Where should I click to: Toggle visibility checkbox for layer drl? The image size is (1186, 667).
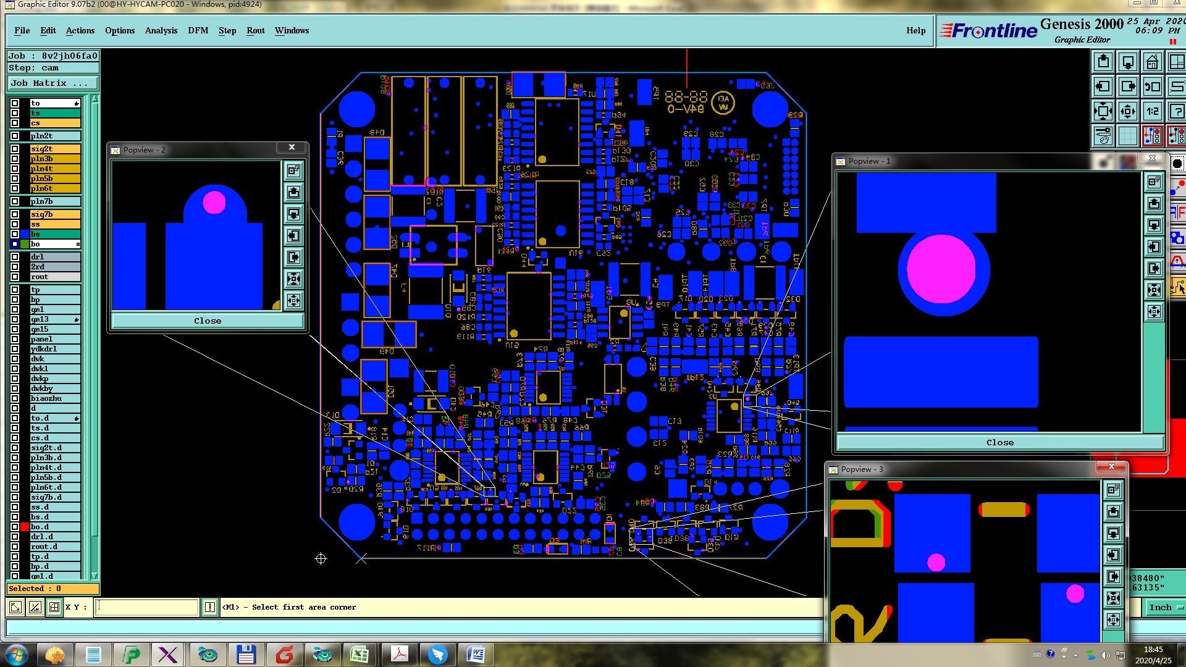coord(15,257)
